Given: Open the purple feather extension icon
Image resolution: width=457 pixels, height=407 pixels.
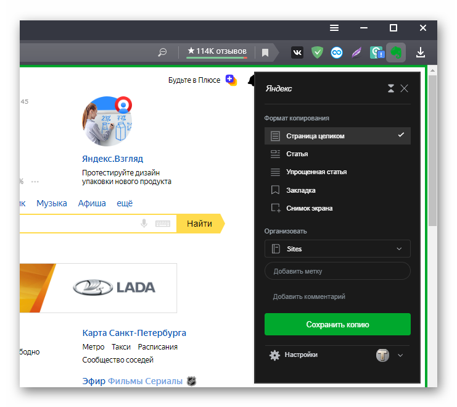Looking at the screenshot, I should click(x=356, y=53).
